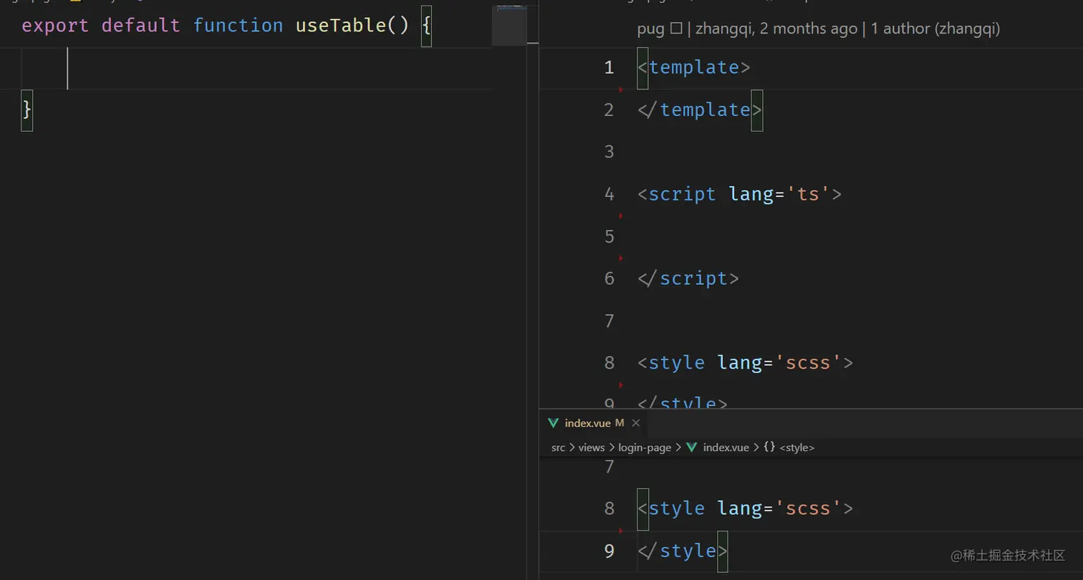Viewport: 1083px width, 580px height.
Task: Click the Vue logo icon on the index.vue tab
Action: click(x=553, y=423)
